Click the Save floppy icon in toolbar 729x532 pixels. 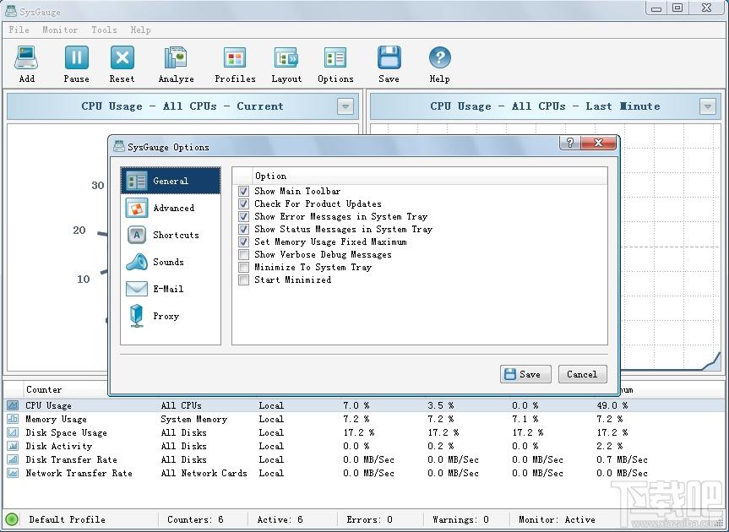pyautogui.click(x=389, y=58)
